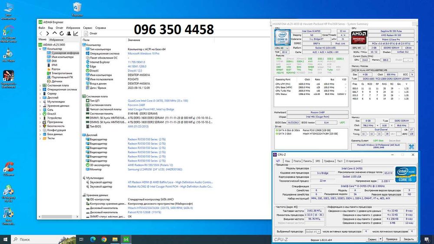Click the Проверка button in CPU-Z
The width and height of the screenshot is (434, 244).
[391, 239]
